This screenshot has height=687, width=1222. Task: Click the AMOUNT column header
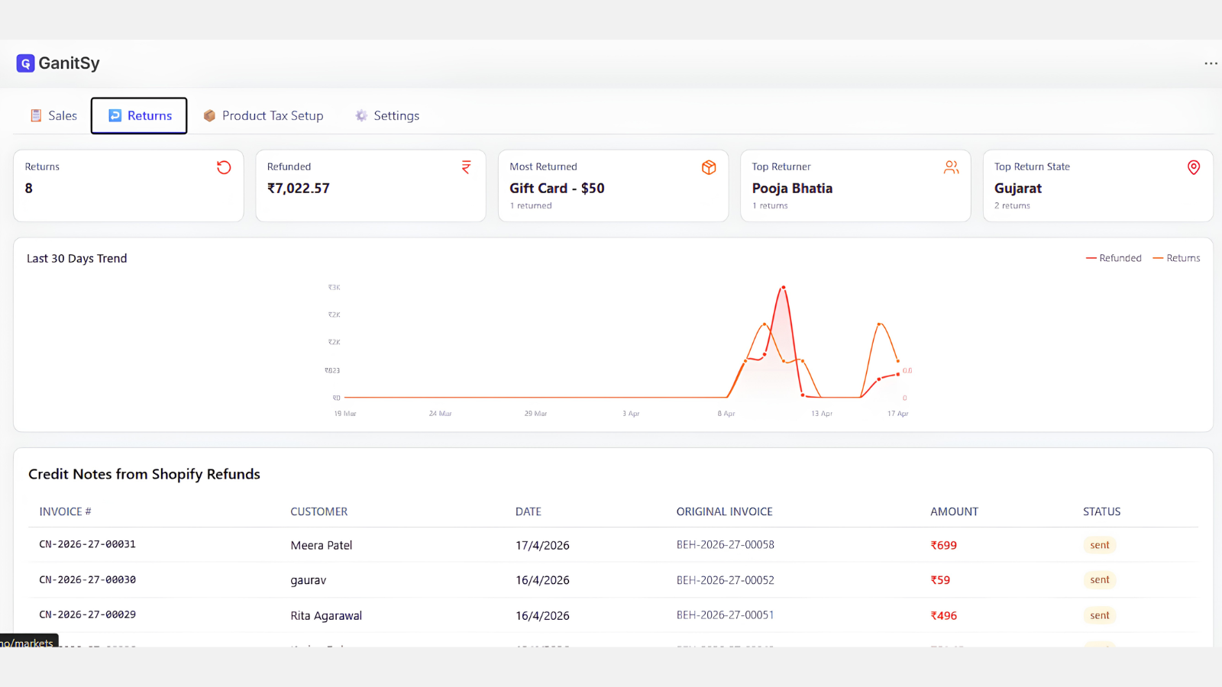[954, 511]
